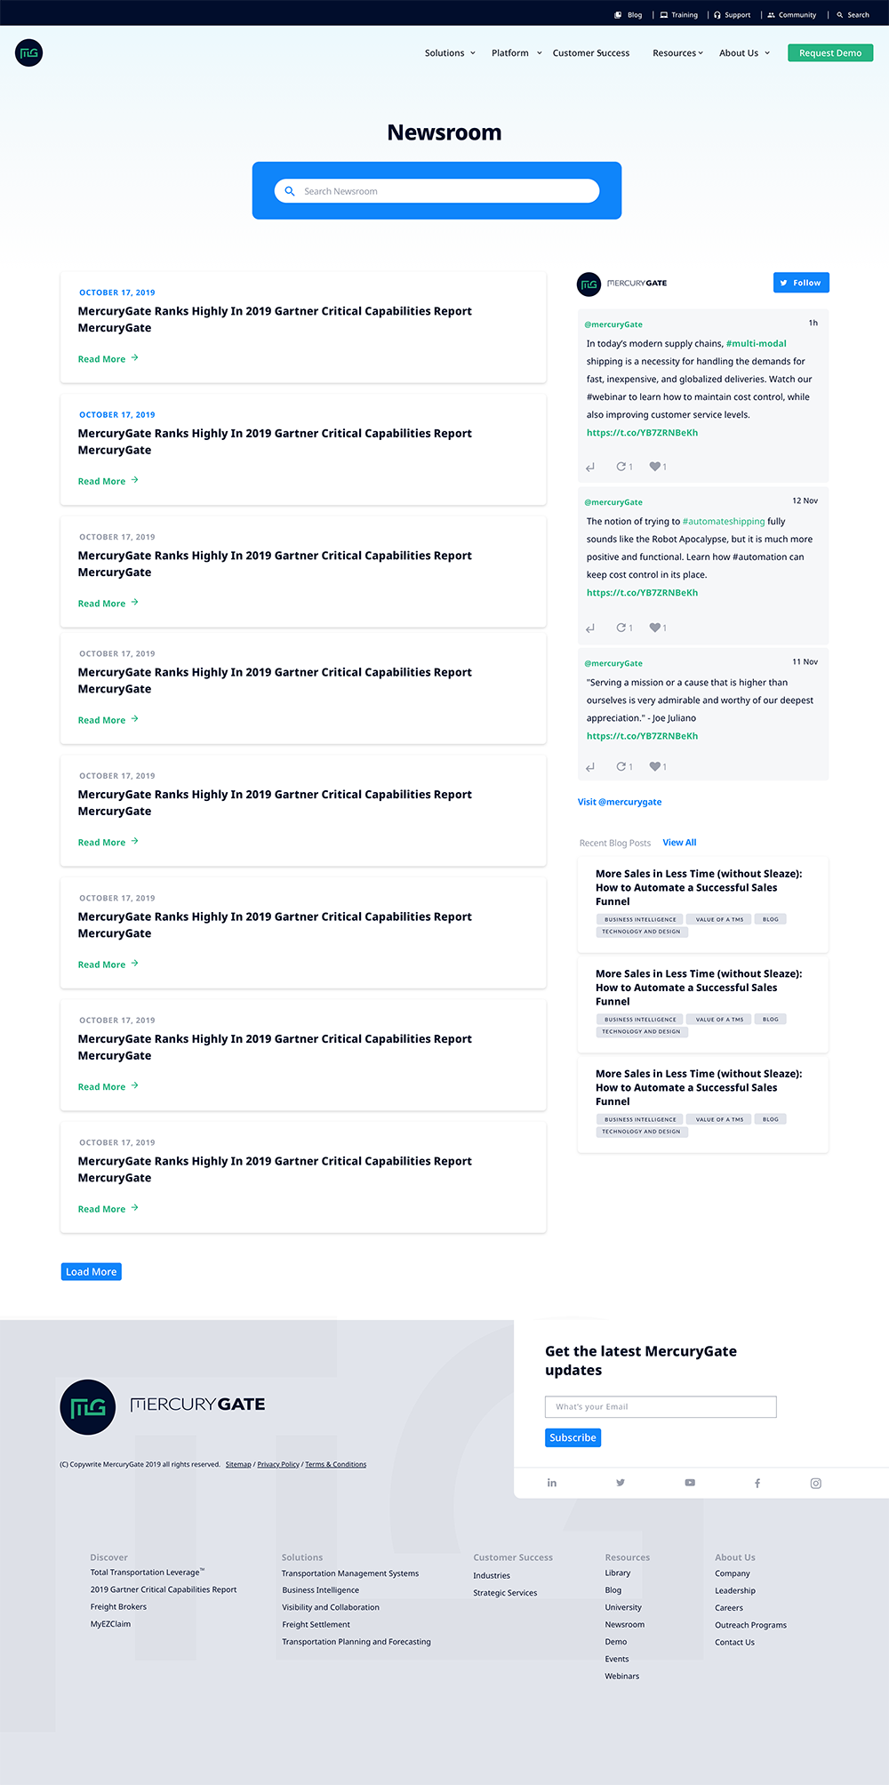Screen dimensions: 889x1785
Task: Open the Terms & Conditions link
Action: point(336,1465)
